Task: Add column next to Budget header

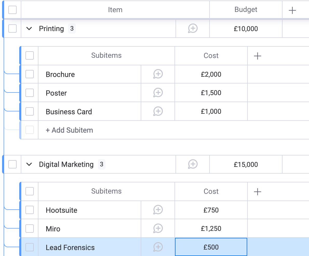Action: (x=292, y=10)
